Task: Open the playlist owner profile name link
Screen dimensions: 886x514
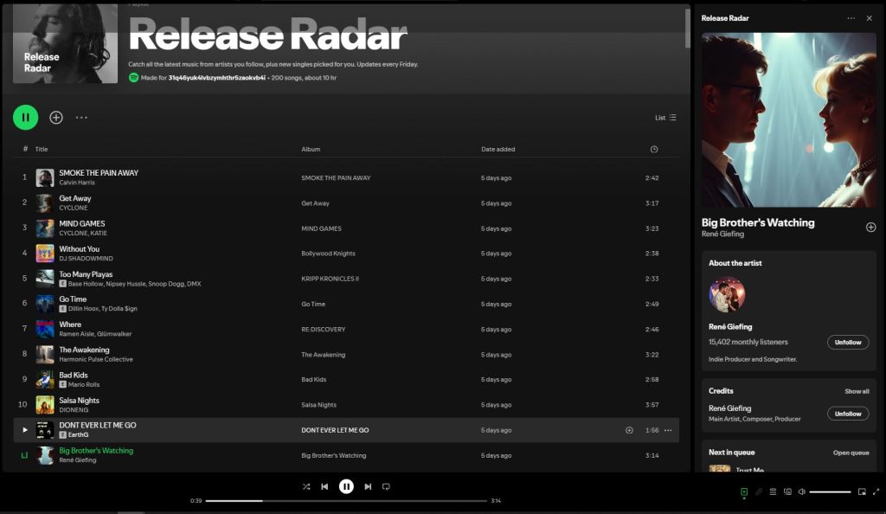Action: tap(217, 78)
